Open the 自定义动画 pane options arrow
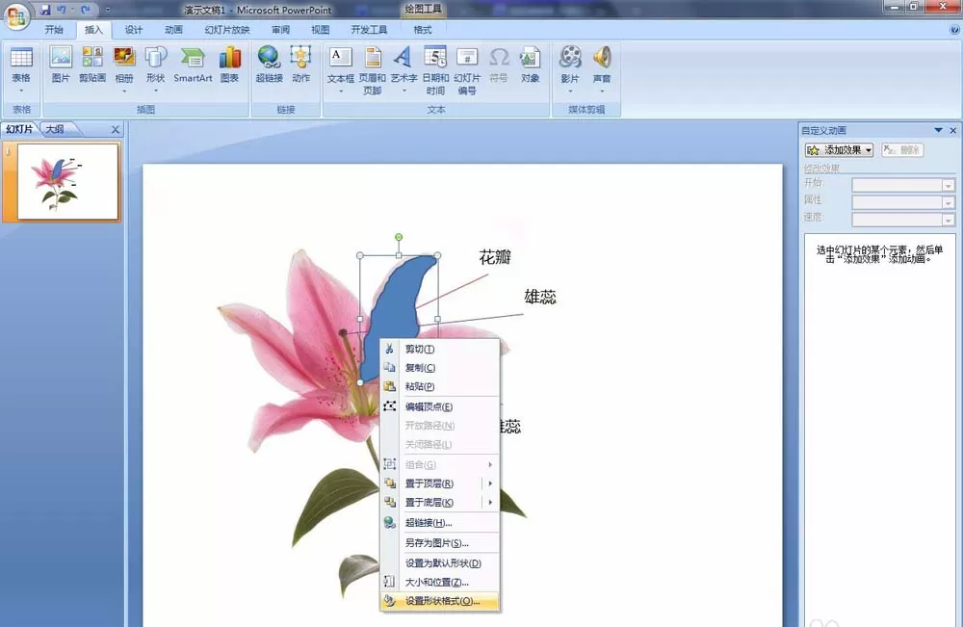This screenshot has width=963, height=627. coord(938,130)
